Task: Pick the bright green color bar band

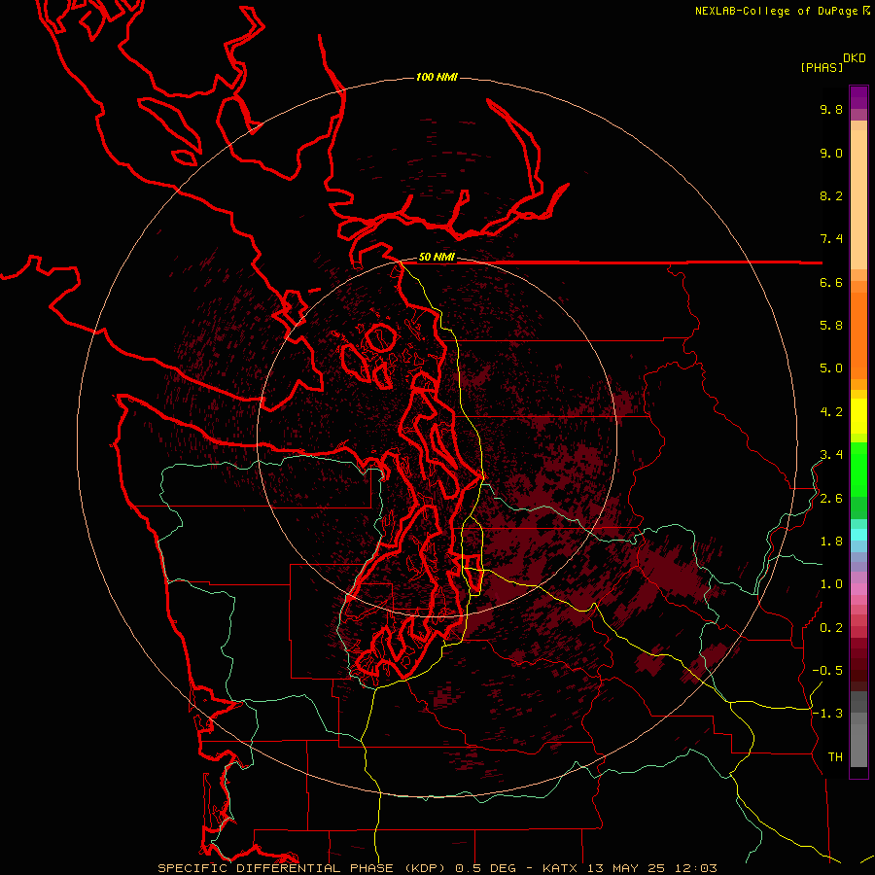Action: (858, 469)
